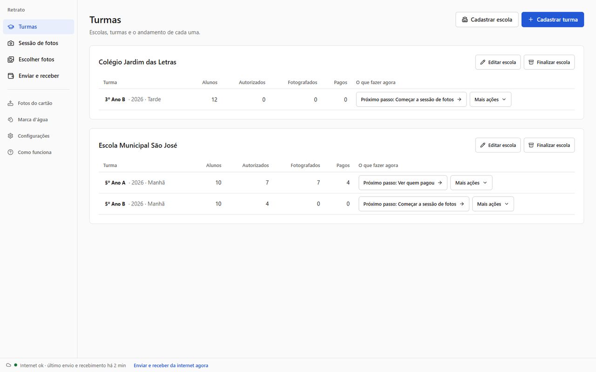Click the Fotos do cartão download icon
The image size is (596, 372).
click(x=11, y=103)
